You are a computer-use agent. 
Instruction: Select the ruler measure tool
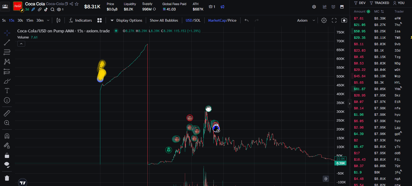pyautogui.click(x=7, y=113)
